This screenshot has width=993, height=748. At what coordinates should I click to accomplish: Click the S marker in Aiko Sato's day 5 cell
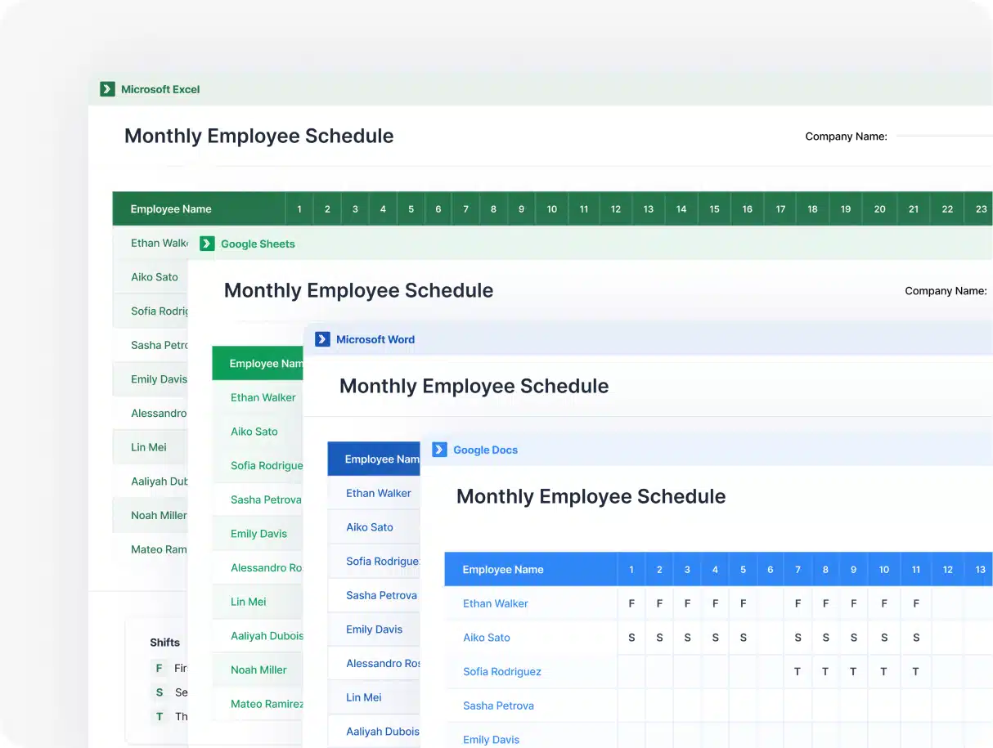tap(743, 638)
